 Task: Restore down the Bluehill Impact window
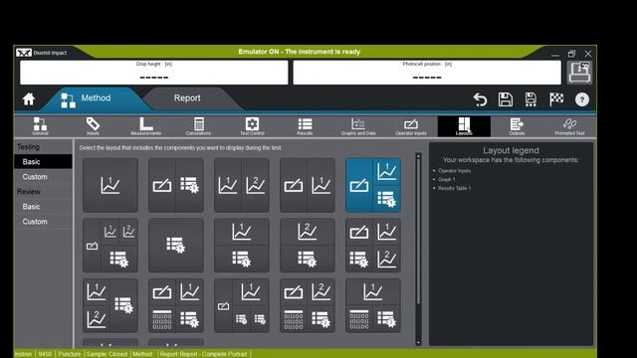click(x=571, y=54)
